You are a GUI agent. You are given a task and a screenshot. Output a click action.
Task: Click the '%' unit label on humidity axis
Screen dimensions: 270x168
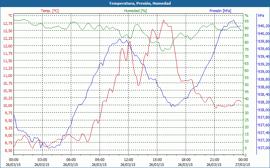pyautogui.click(x=247, y=15)
